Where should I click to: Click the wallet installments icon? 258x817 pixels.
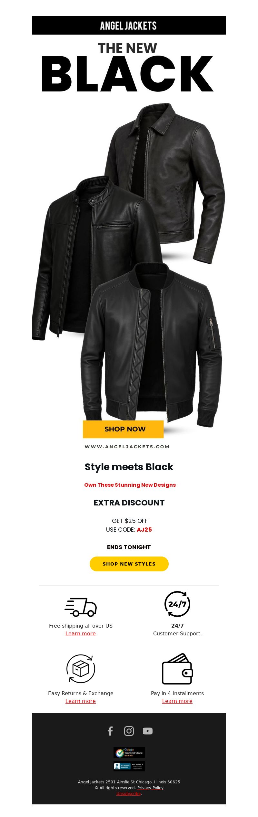coord(177,669)
